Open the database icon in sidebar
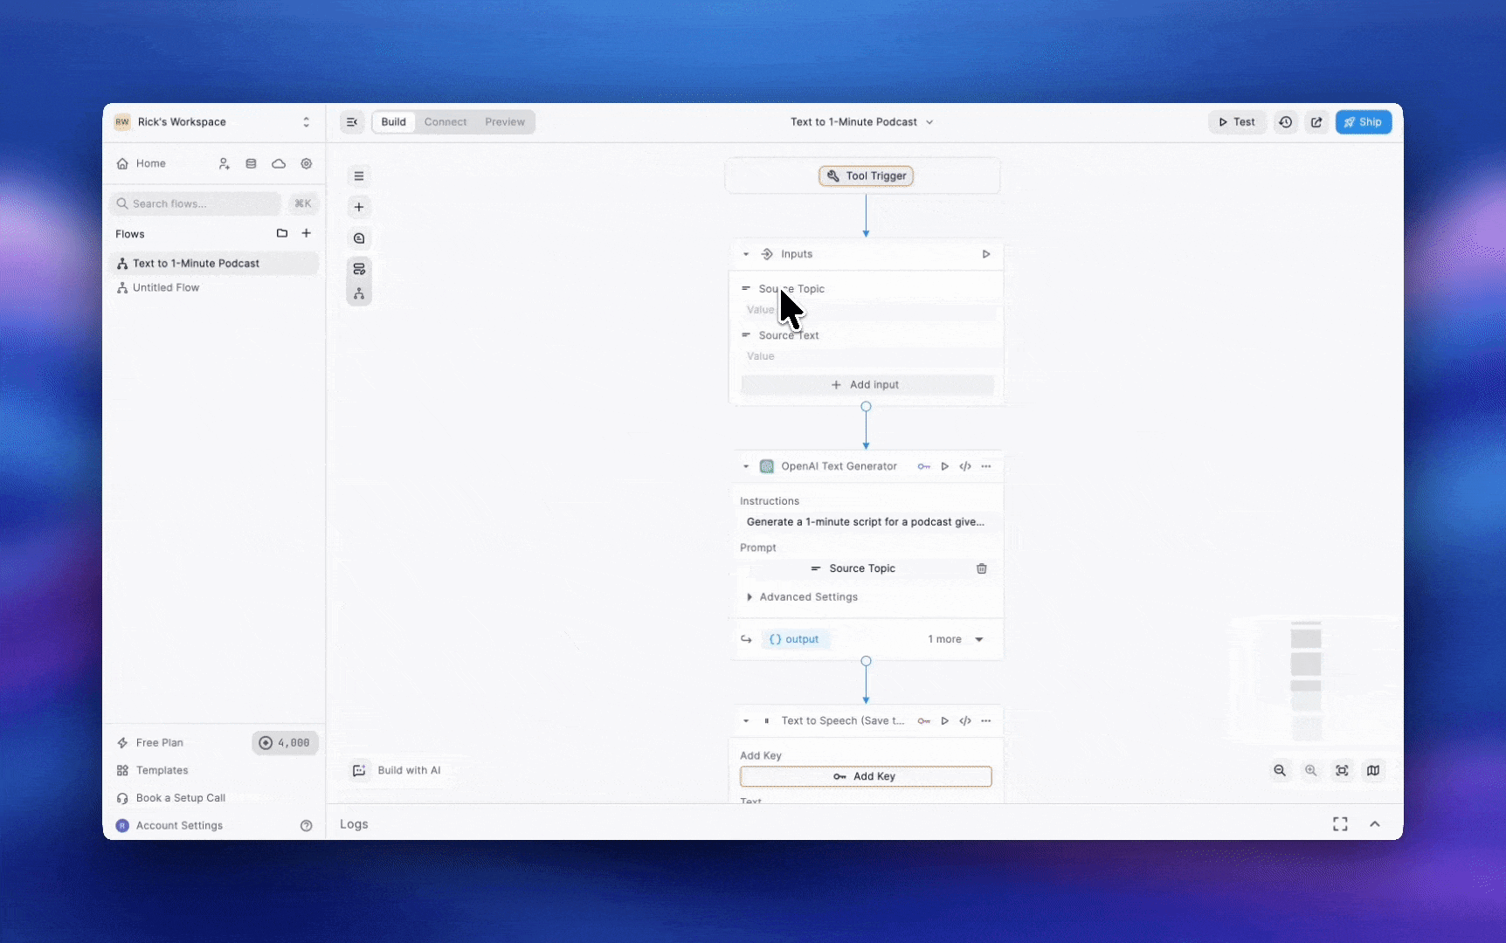This screenshot has height=943, width=1506. 251,163
